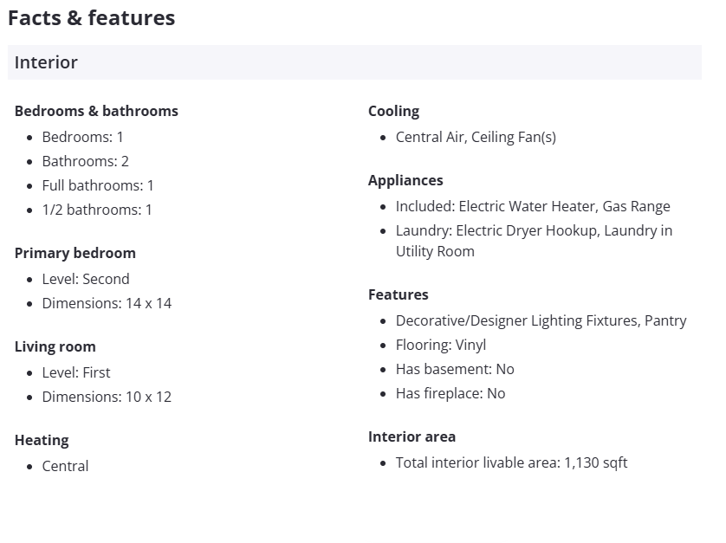Click the Bedrooms: 1 list item
This screenshot has width=726, height=543.
[82, 137]
